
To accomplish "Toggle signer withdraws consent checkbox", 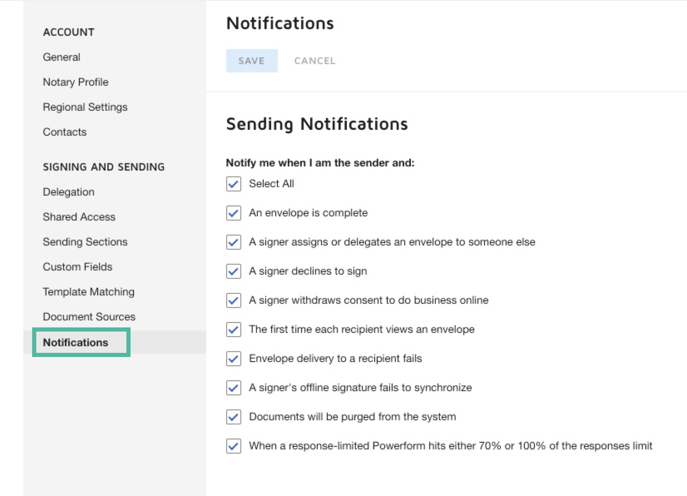I will 234,300.
